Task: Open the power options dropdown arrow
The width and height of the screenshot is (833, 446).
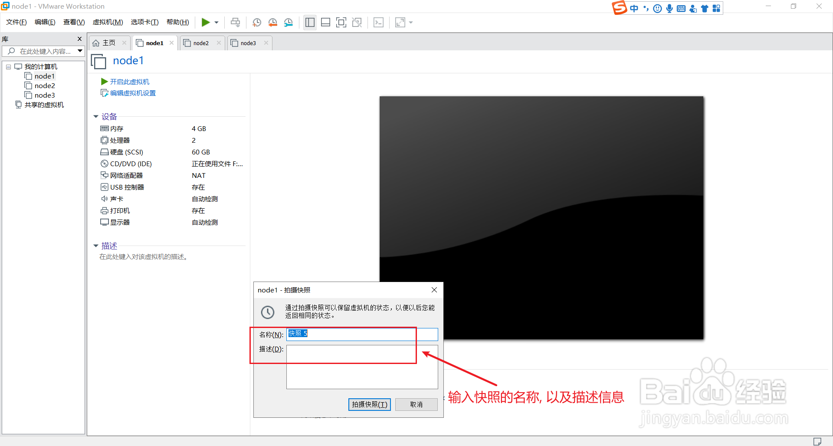Action: pos(216,23)
